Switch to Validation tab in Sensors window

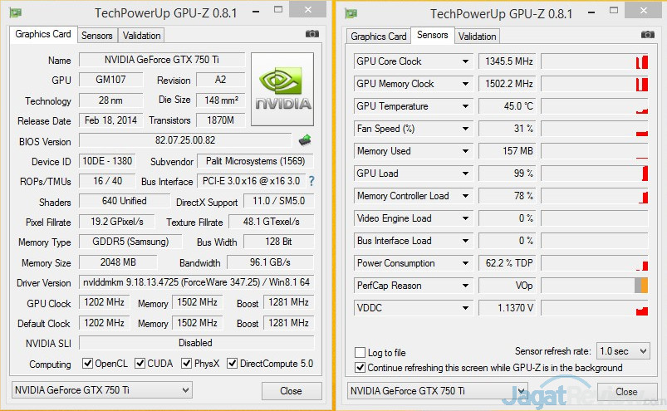click(x=477, y=36)
